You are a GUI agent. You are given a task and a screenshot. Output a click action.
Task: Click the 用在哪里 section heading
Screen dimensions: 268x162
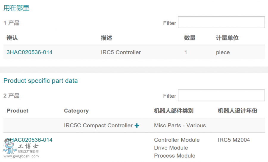[x=16, y=8]
